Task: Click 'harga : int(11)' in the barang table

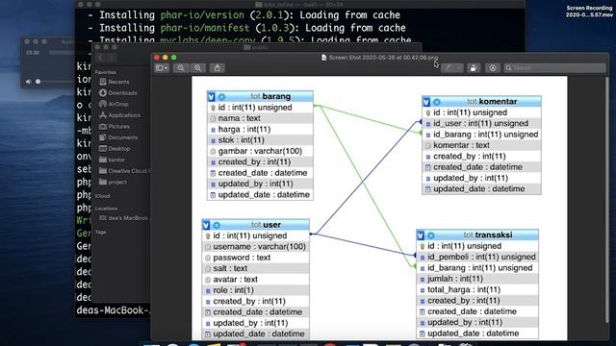Action: click(260, 129)
